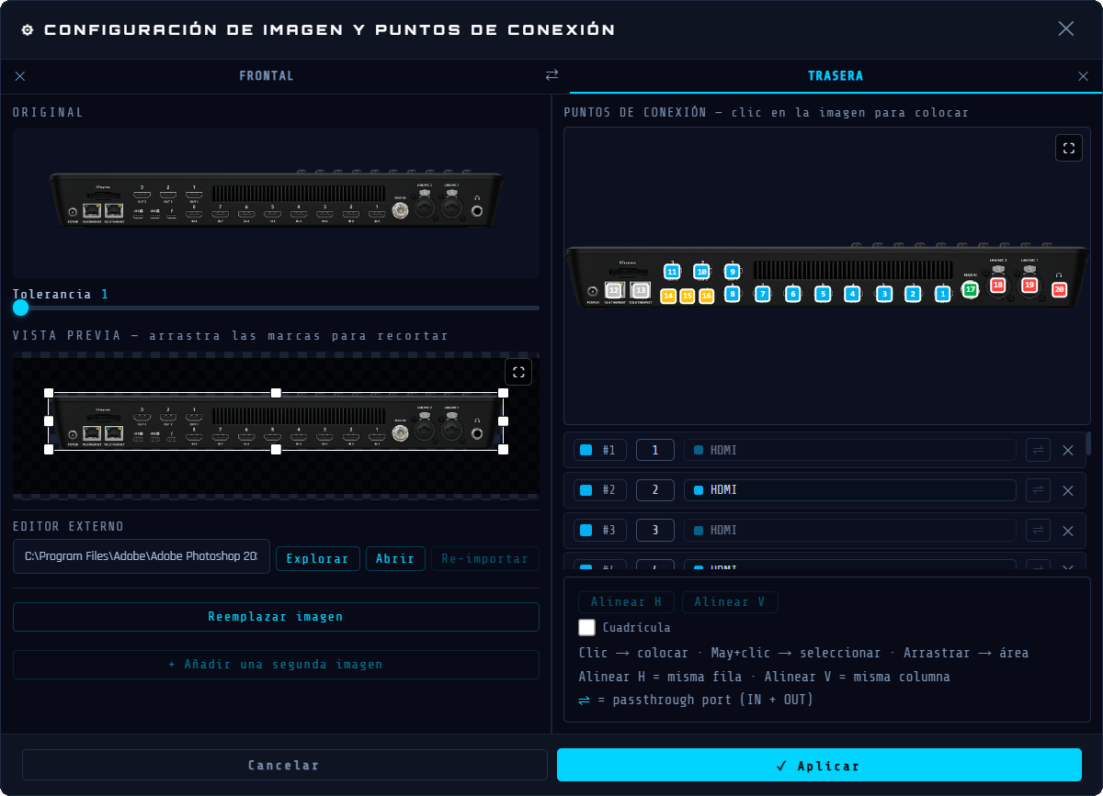
Task: Toggle passthrough port for connection #3
Action: click(1038, 531)
